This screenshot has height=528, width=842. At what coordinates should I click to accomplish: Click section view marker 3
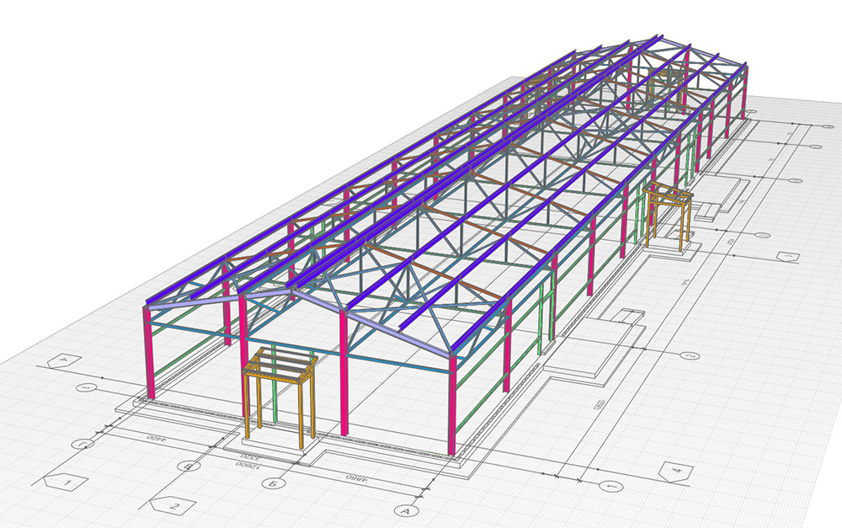tap(787, 257)
